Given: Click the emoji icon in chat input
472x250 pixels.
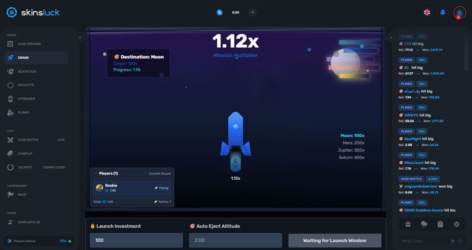Looking at the screenshot, I should click(453, 241).
